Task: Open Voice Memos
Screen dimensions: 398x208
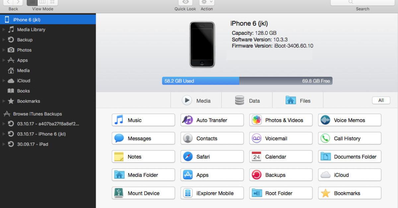Action: click(350, 120)
